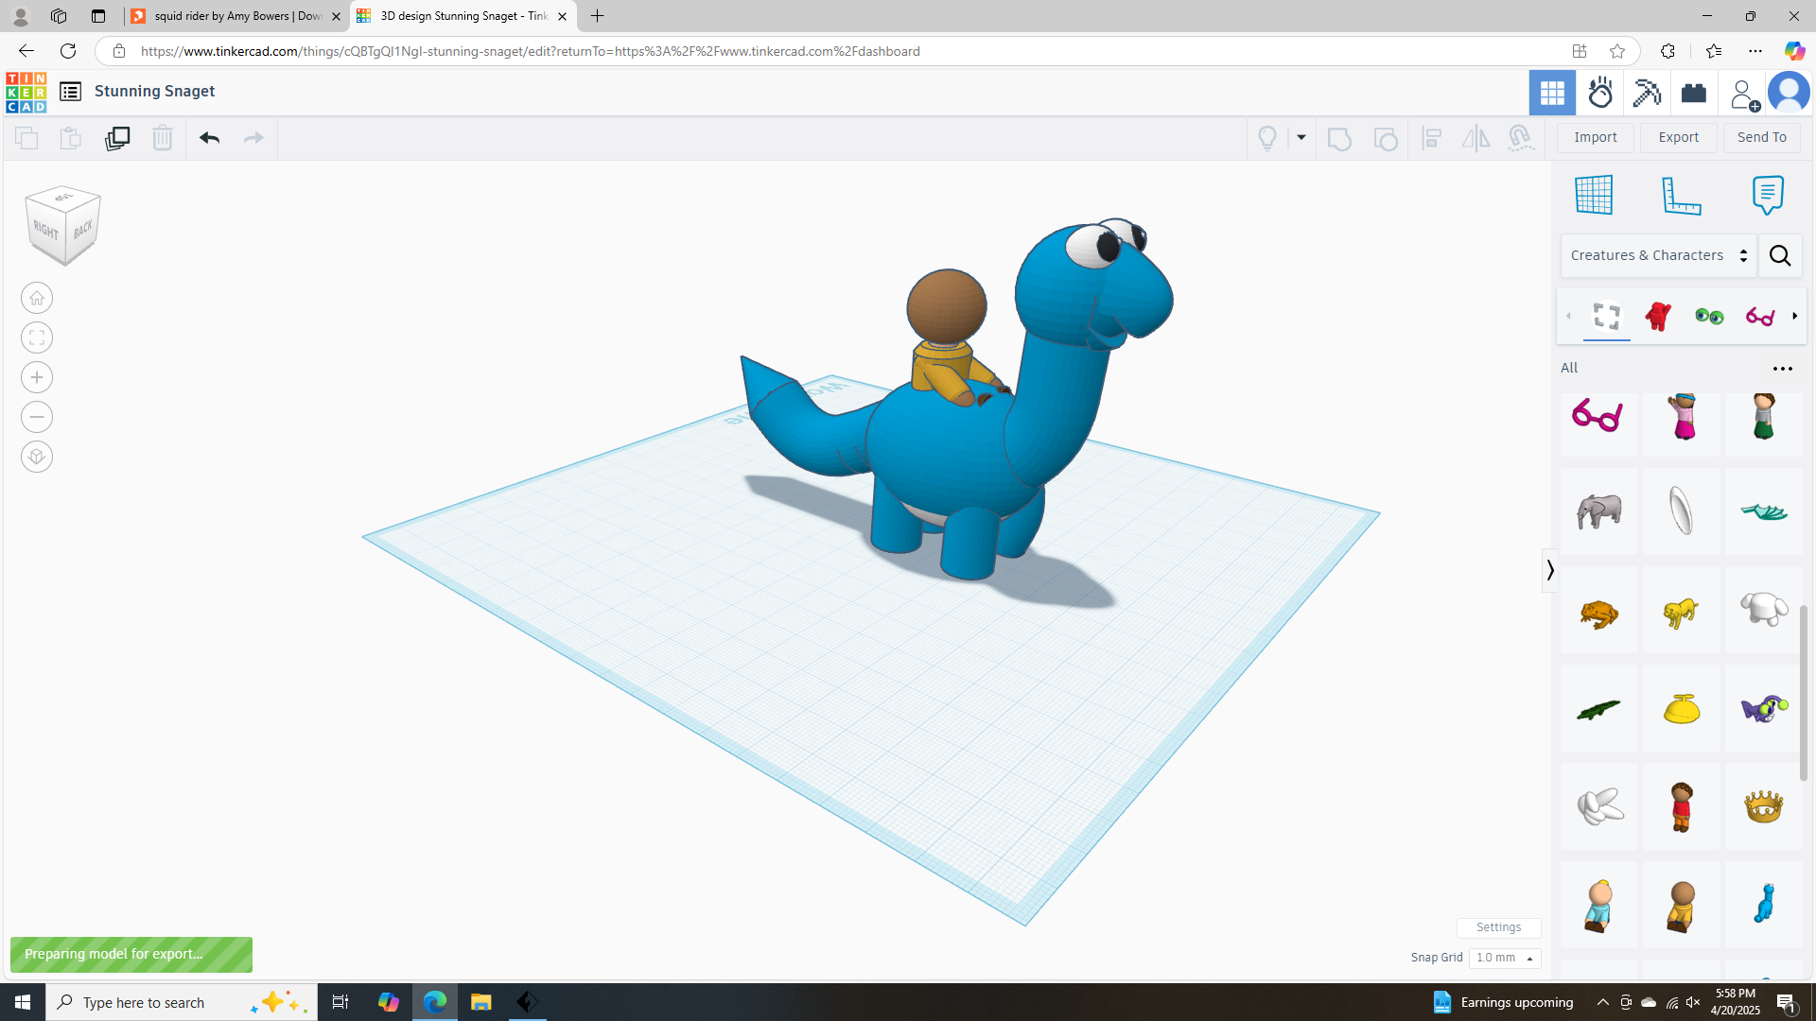Screen dimensions: 1816x1021
Task: Click the shapes panel scrollbar
Action: [x=1804, y=693]
